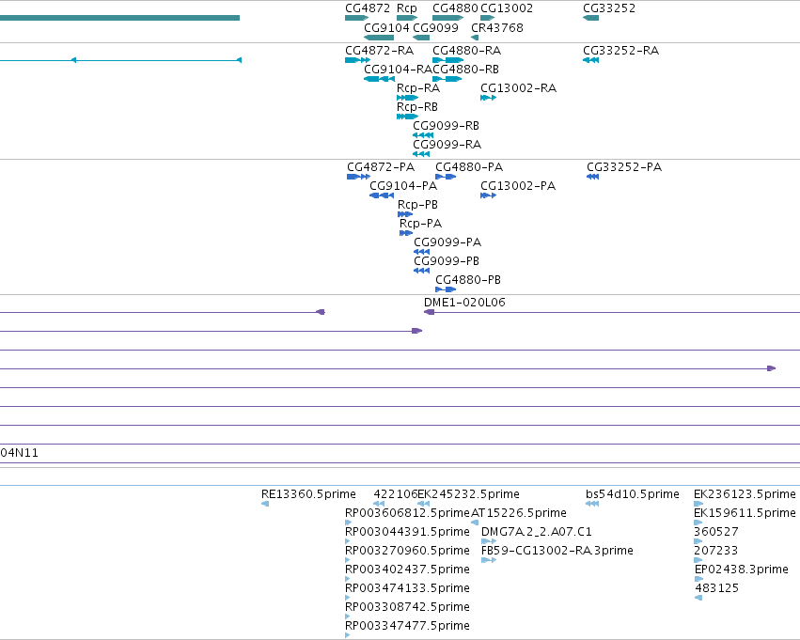Select the 207233 EST label
Screen dimensions: 800x640
click(716, 551)
